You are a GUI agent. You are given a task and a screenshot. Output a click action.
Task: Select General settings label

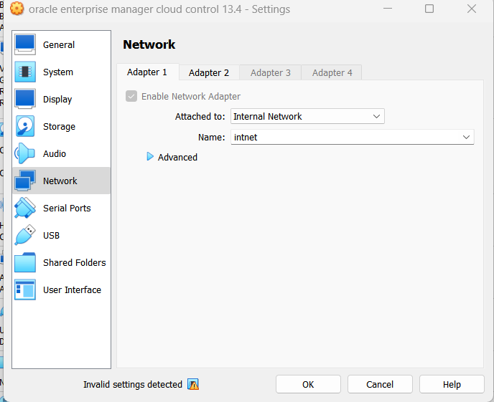[59, 45]
